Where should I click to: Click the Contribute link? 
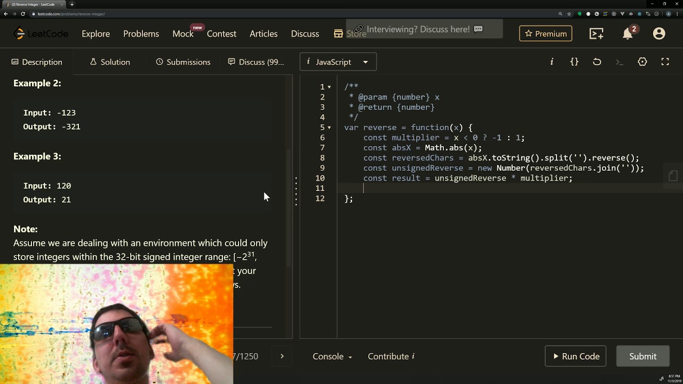click(x=388, y=356)
